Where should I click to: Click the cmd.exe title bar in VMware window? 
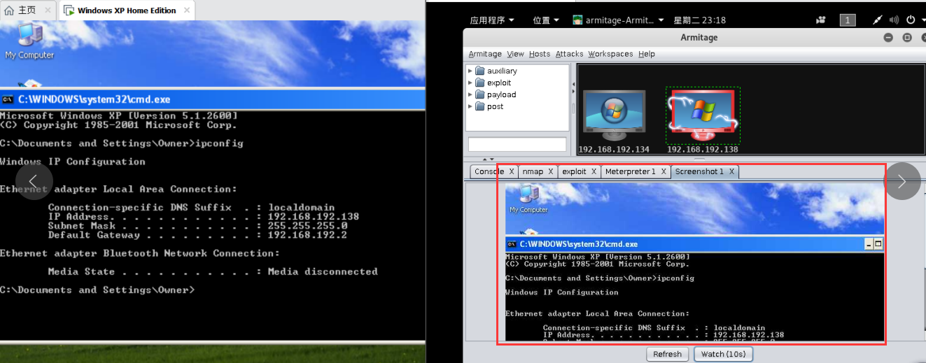[212, 99]
